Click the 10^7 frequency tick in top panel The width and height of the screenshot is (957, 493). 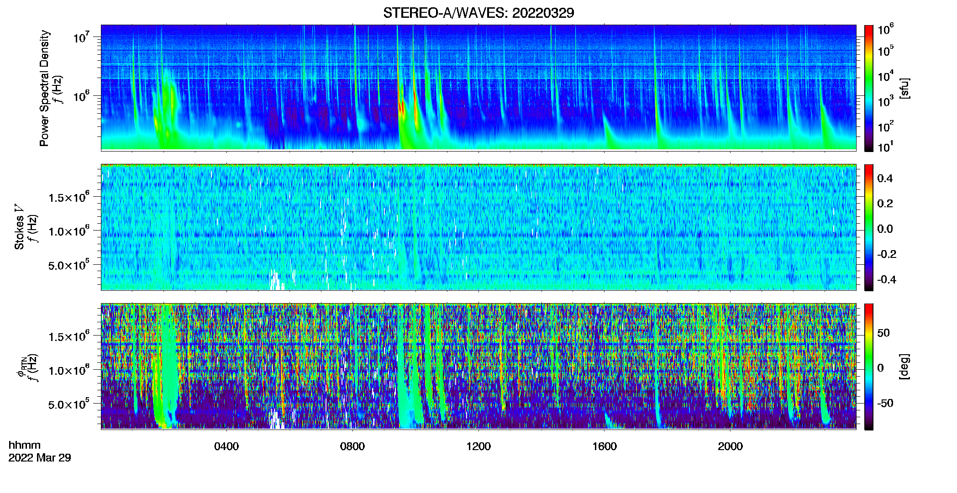[x=81, y=37]
